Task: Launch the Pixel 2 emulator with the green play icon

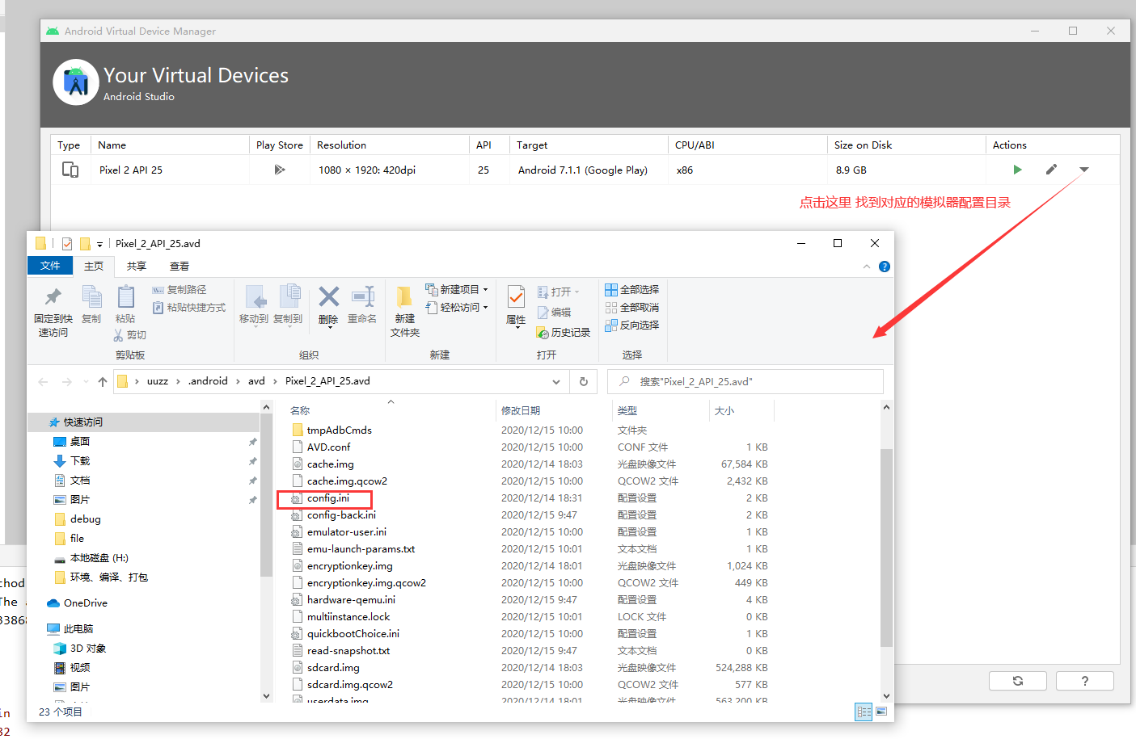Action: [1017, 170]
